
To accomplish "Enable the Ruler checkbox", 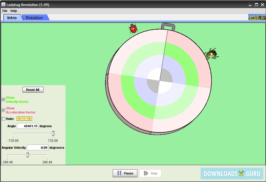I will 4,119.
